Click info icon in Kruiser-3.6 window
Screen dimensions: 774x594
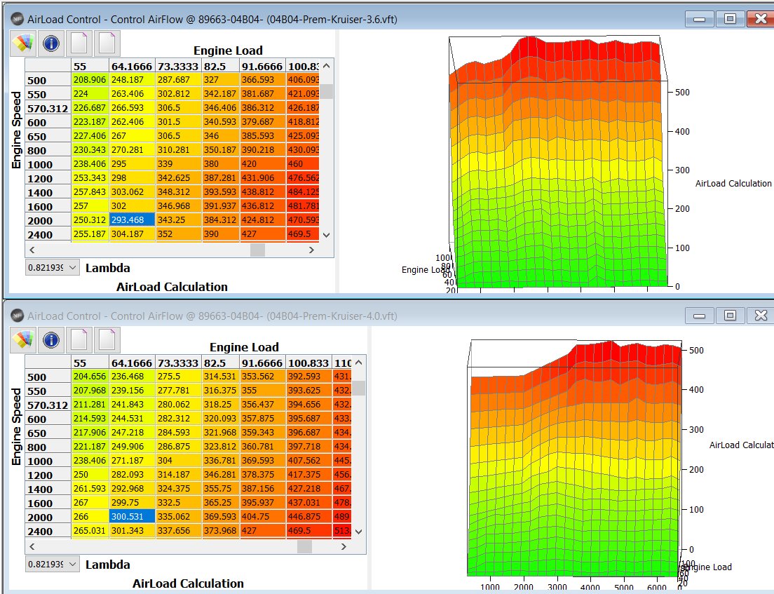[51, 43]
